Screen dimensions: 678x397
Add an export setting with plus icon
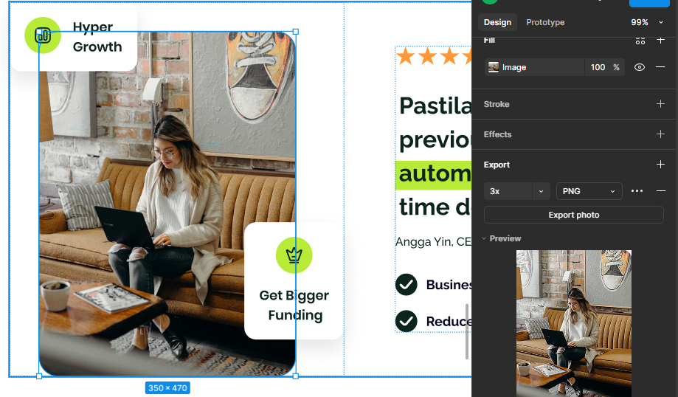pyautogui.click(x=660, y=165)
